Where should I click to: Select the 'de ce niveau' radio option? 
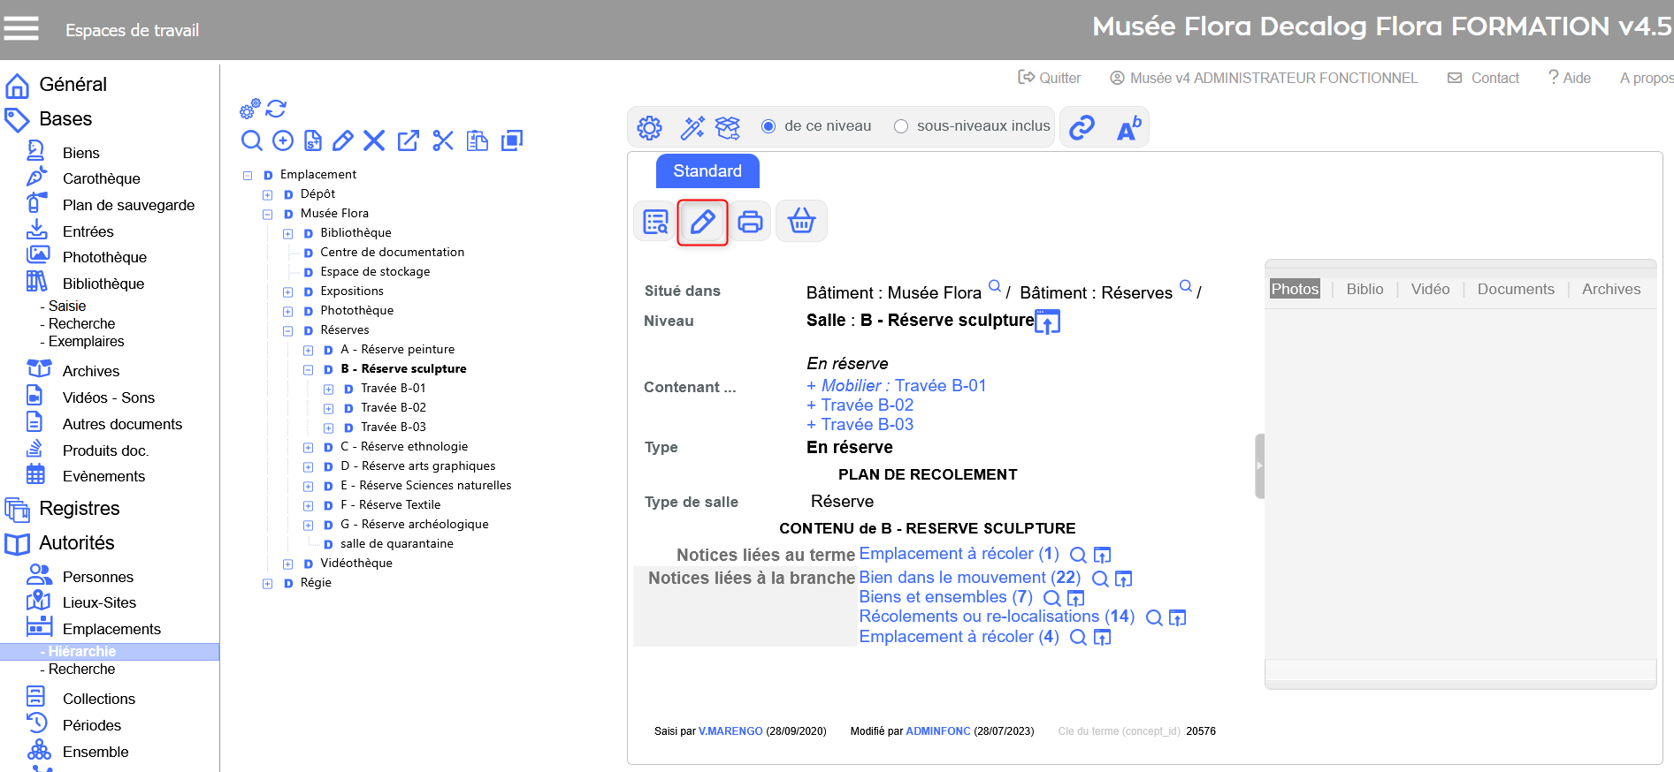coord(768,126)
